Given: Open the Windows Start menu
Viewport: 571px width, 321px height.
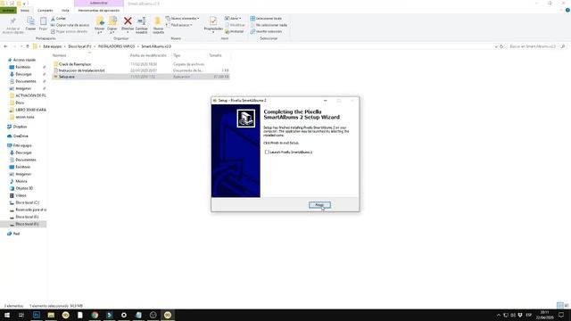Looking at the screenshot, I should (7, 315).
